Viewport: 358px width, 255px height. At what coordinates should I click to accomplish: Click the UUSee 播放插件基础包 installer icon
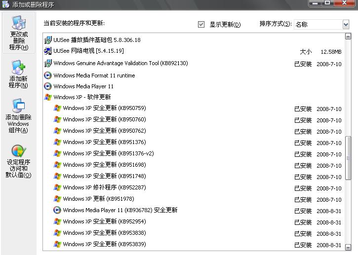click(x=48, y=40)
